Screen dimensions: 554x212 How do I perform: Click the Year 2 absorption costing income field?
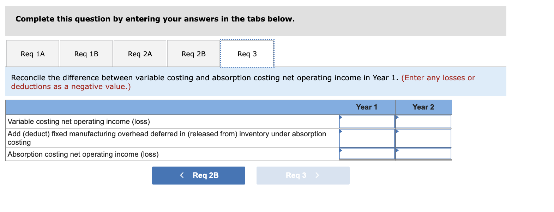pyautogui.click(x=423, y=153)
